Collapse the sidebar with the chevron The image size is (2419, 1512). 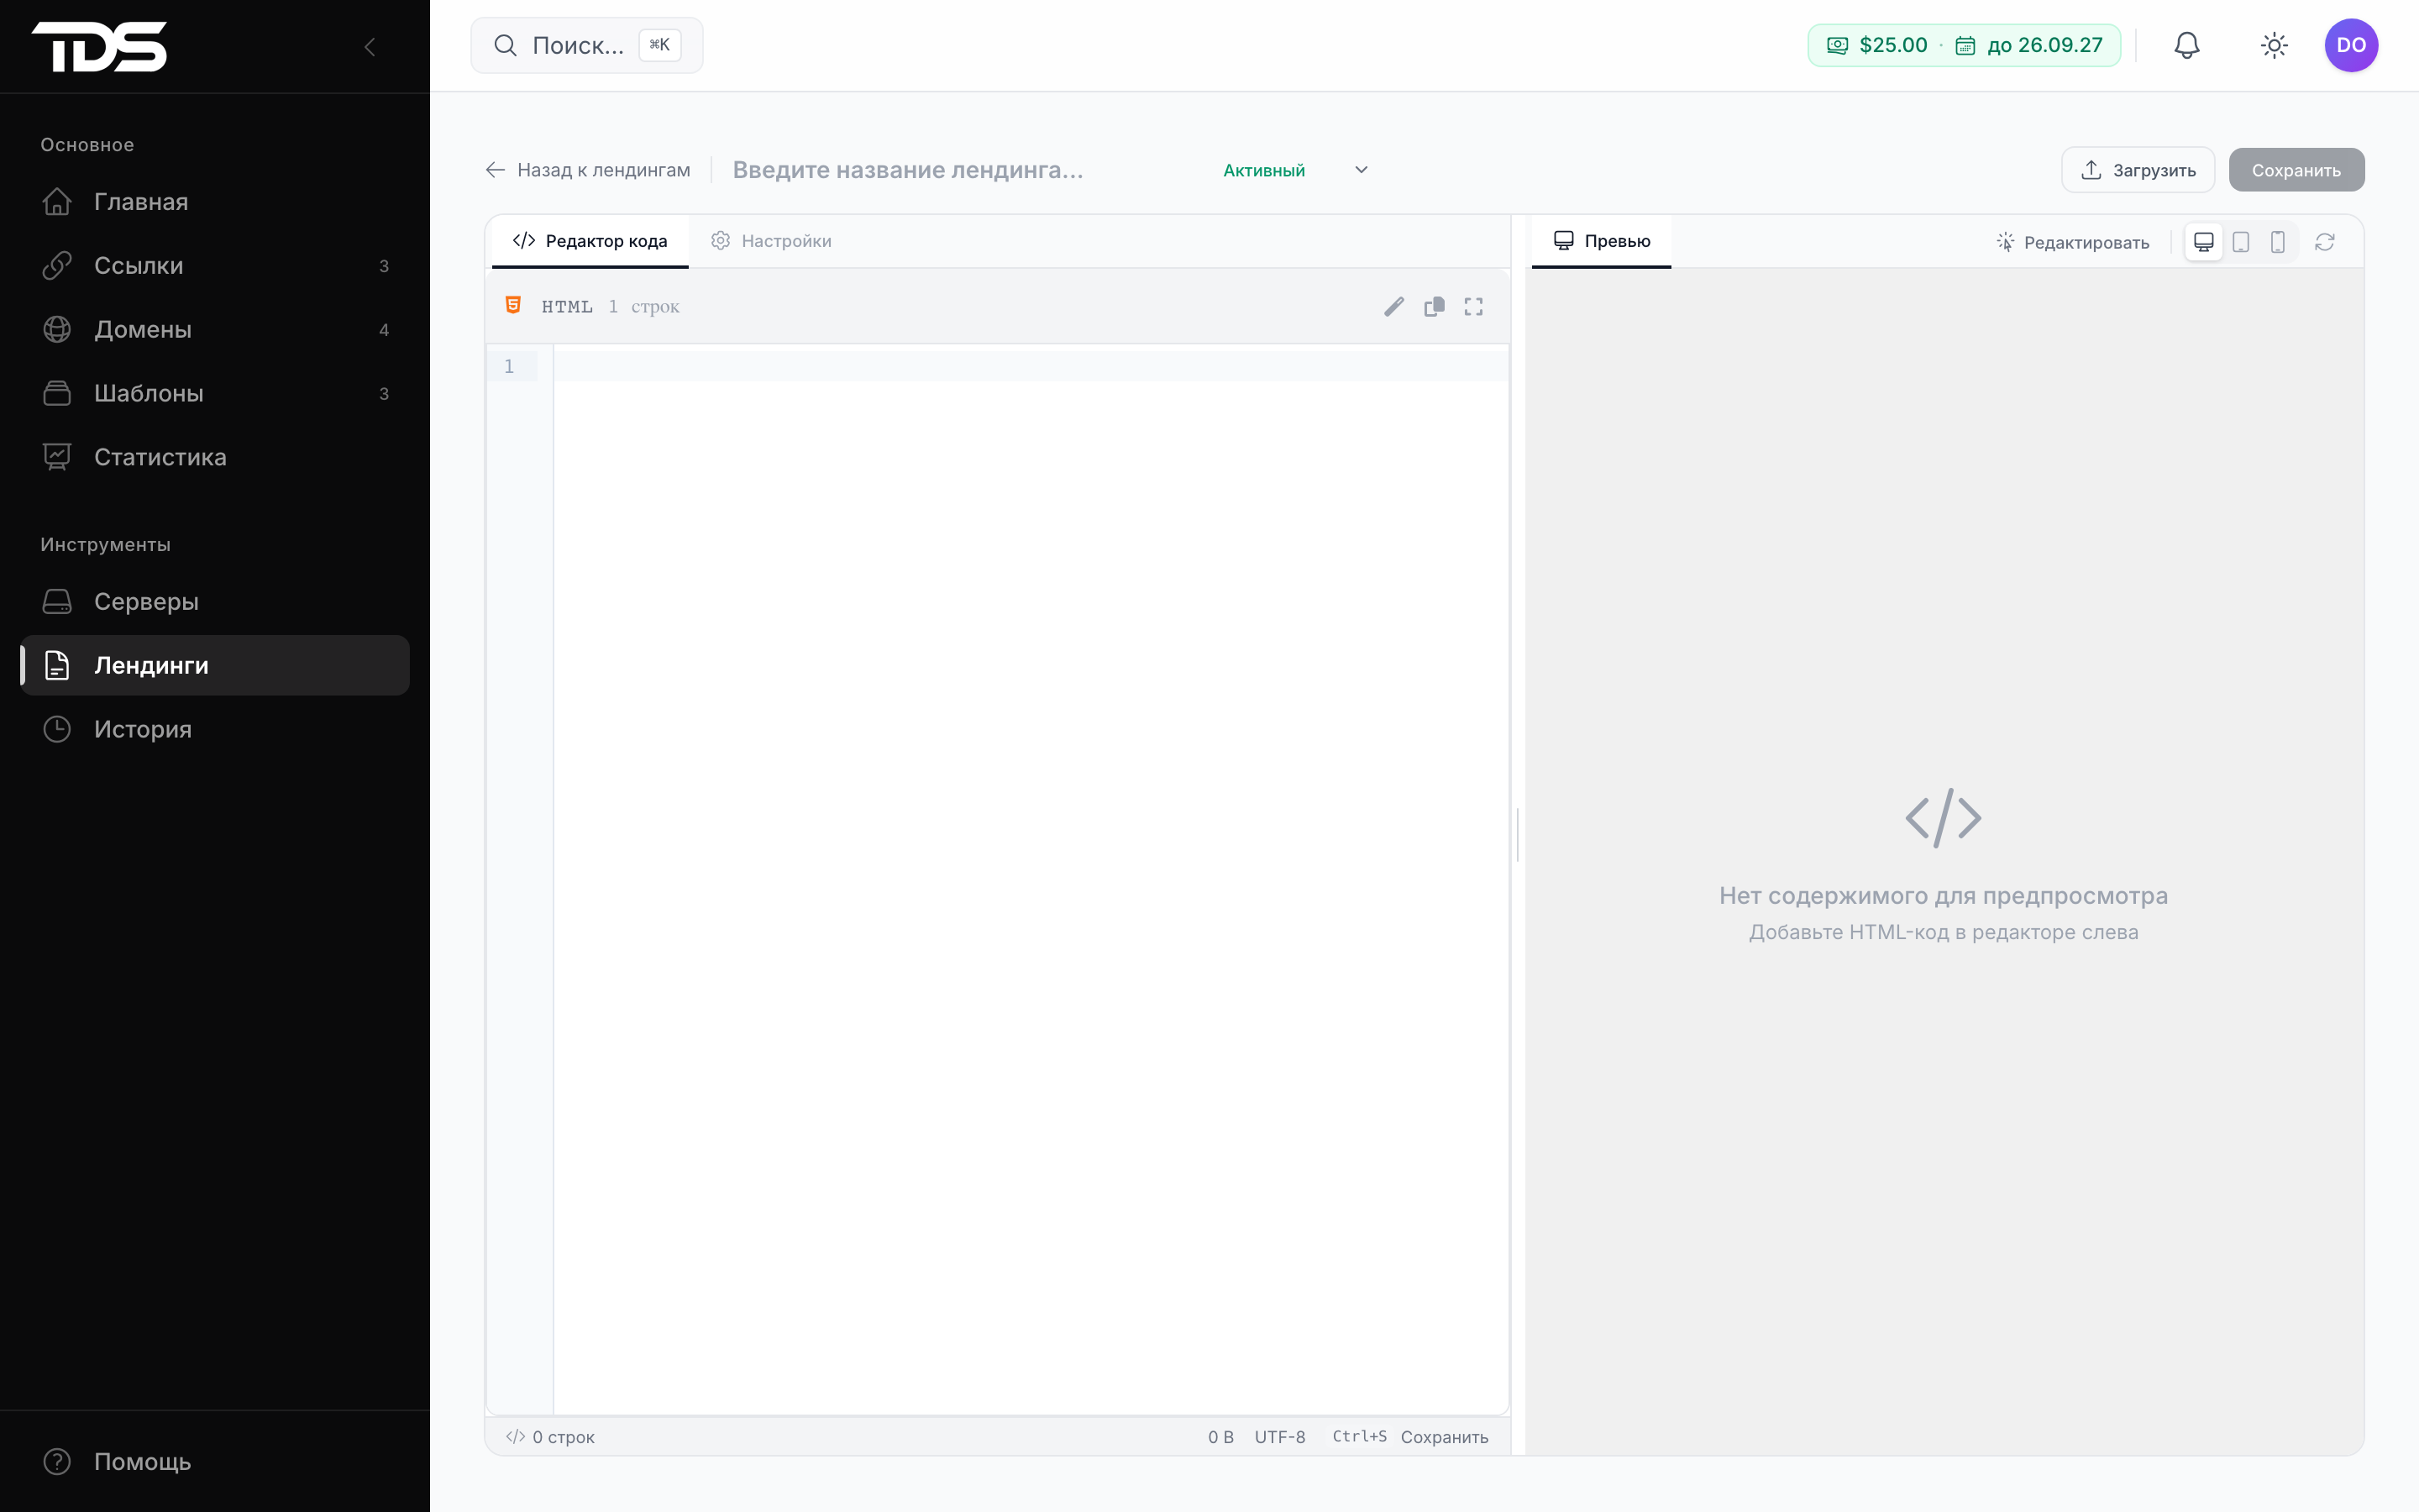pos(370,47)
